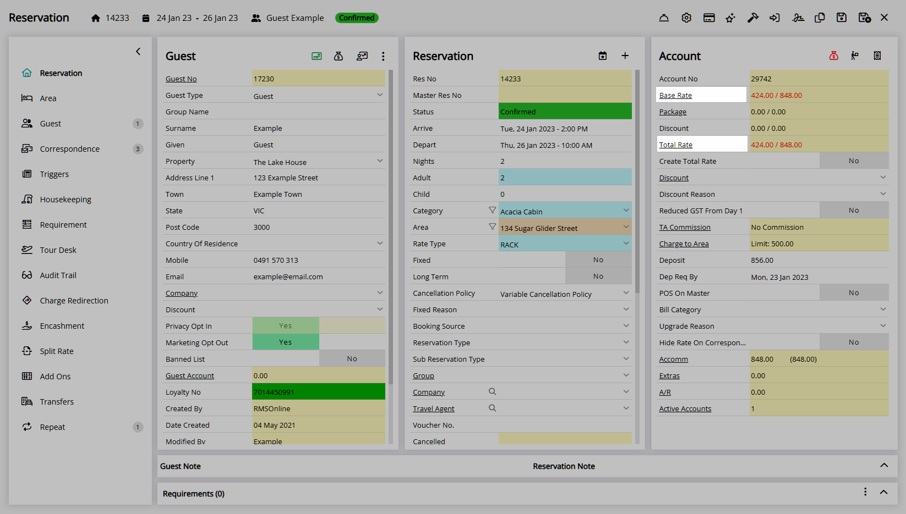The width and height of the screenshot is (906, 514).
Task: Collapse the Guest Note section
Action: click(884, 465)
